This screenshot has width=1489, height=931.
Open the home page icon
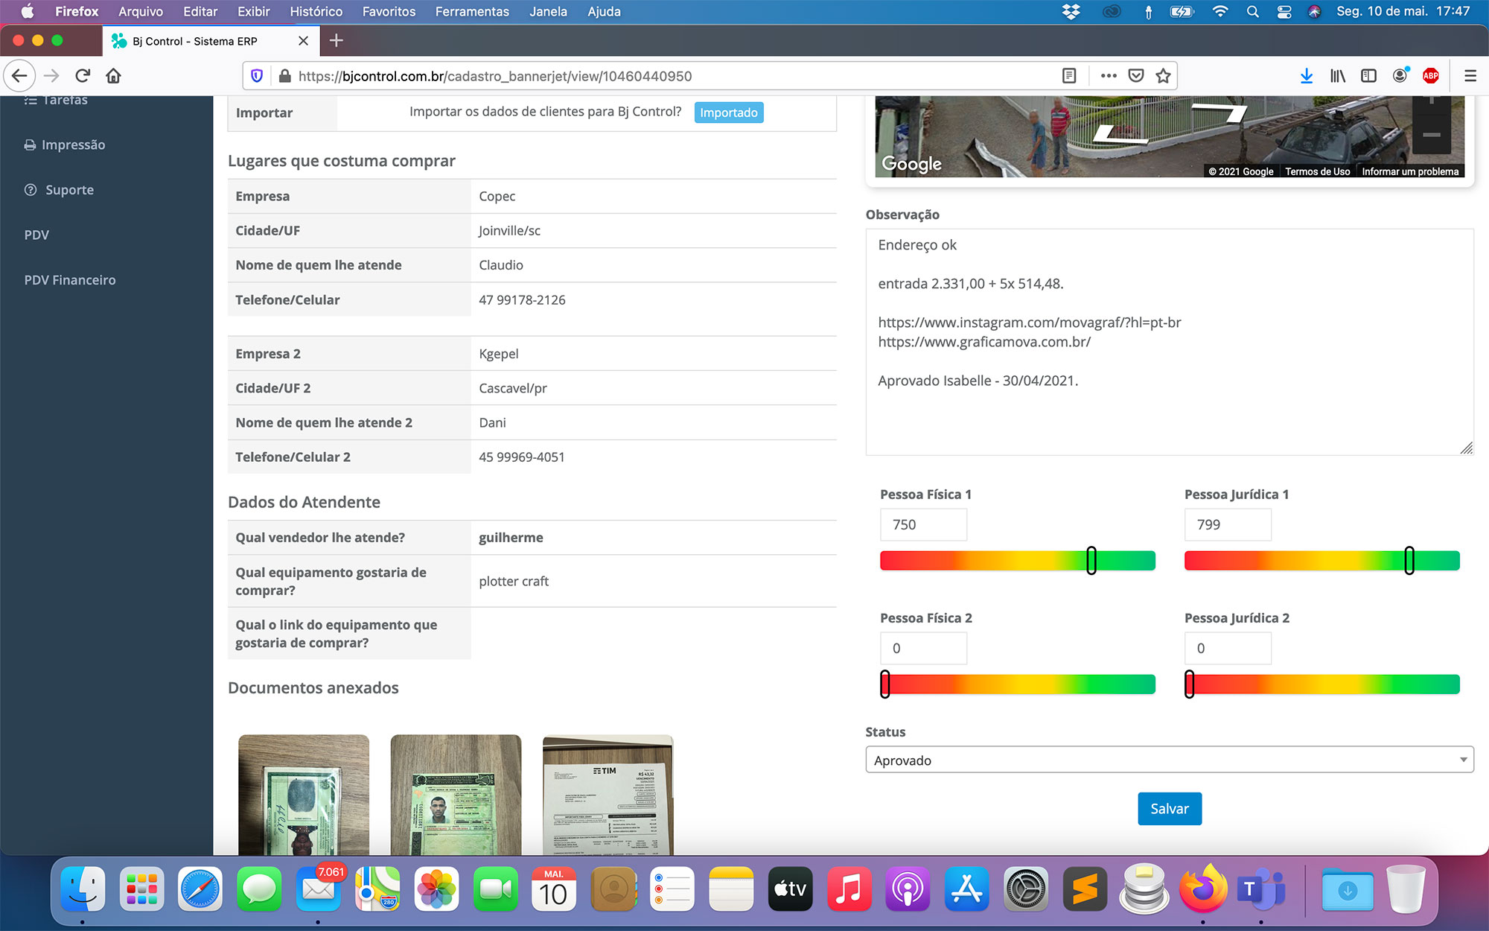(113, 76)
